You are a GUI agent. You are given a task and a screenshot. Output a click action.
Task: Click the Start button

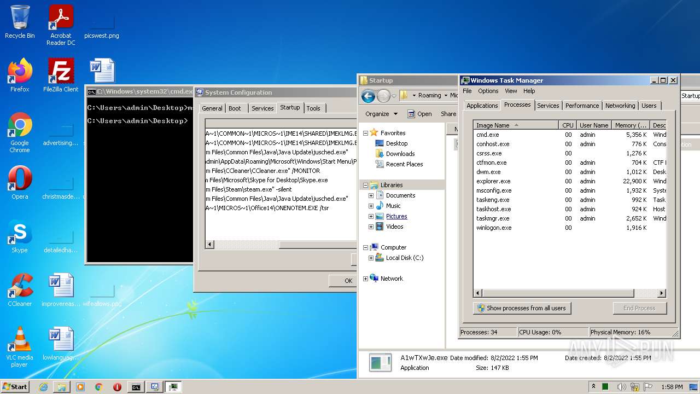pos(15,387)
